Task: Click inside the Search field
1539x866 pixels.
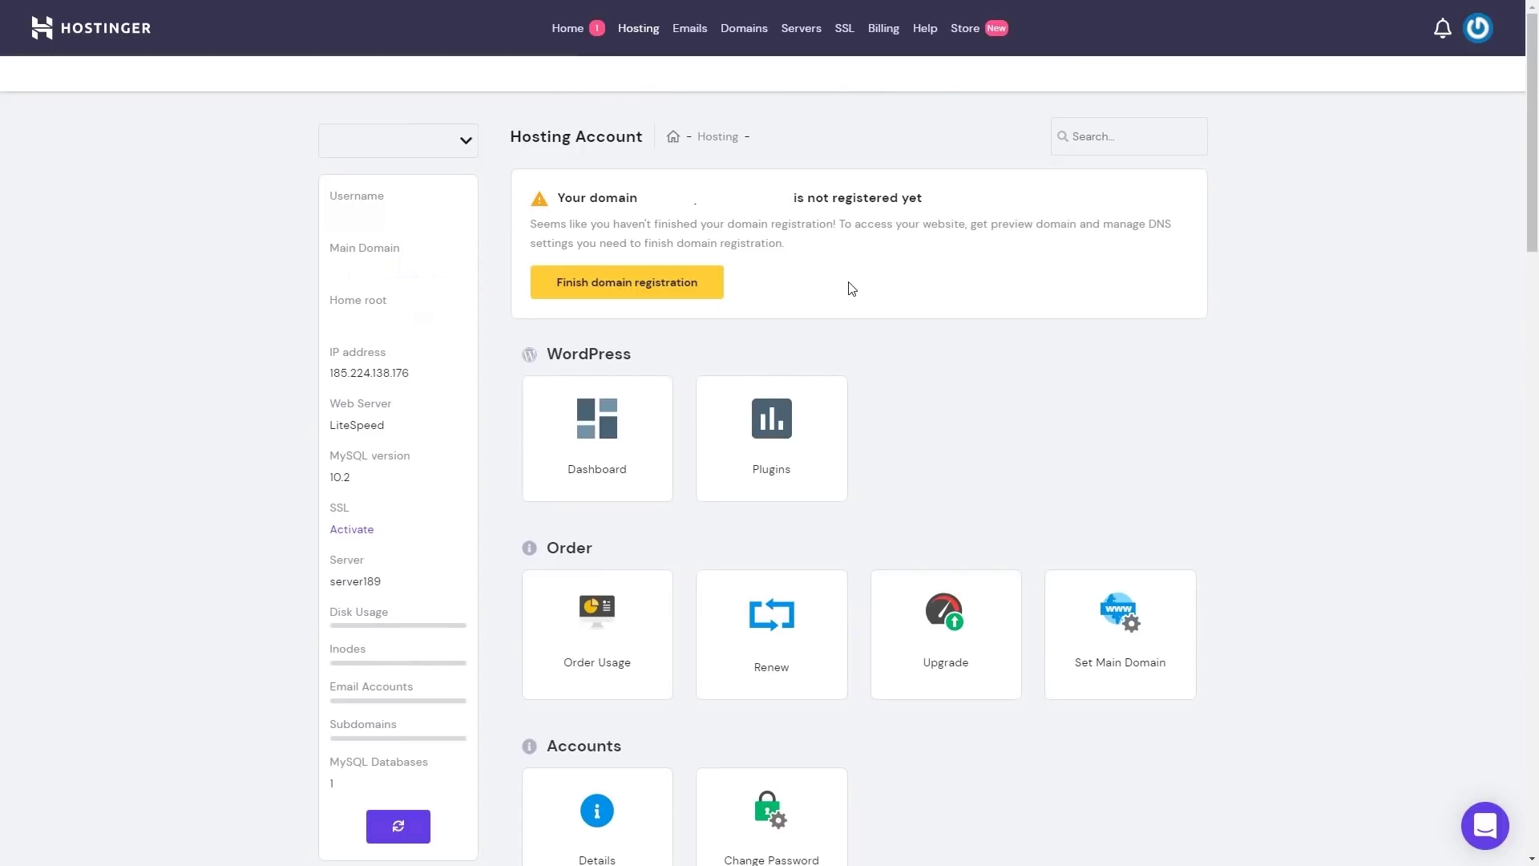Action: click(x=1129, y=136)
